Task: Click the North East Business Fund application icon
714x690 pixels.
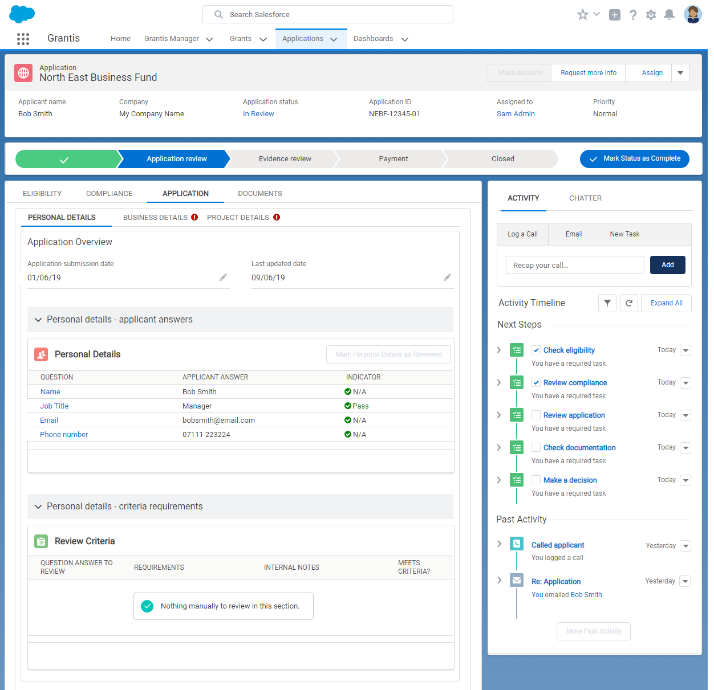Action: tap(23, 73)
